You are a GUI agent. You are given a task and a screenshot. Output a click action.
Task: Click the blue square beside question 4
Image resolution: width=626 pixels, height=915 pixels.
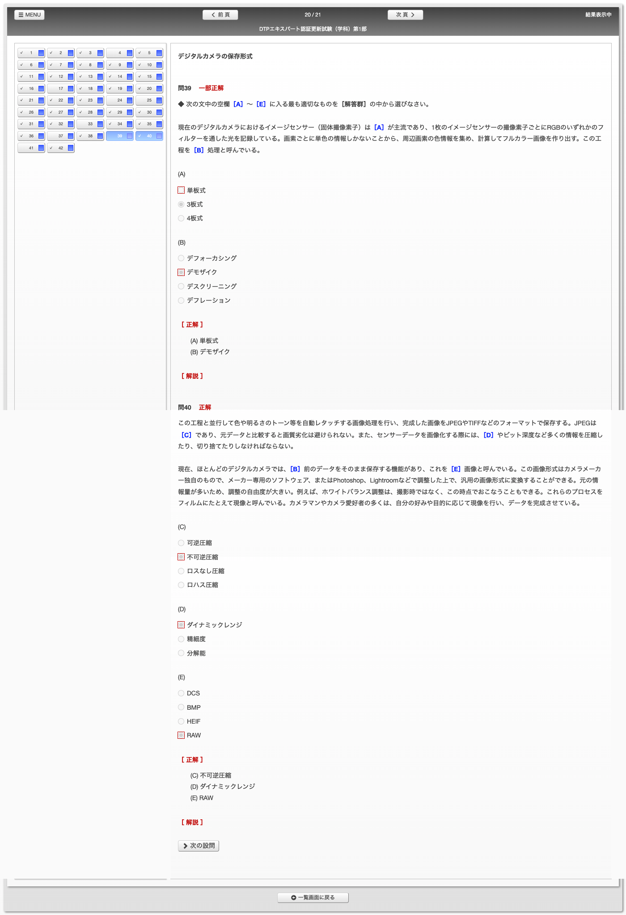130,53
